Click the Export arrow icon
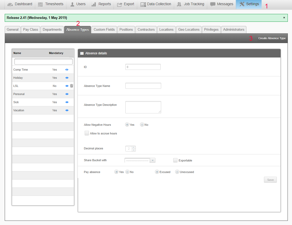The height and width of the screenshot is (225, 292). (x=120, y=4)
